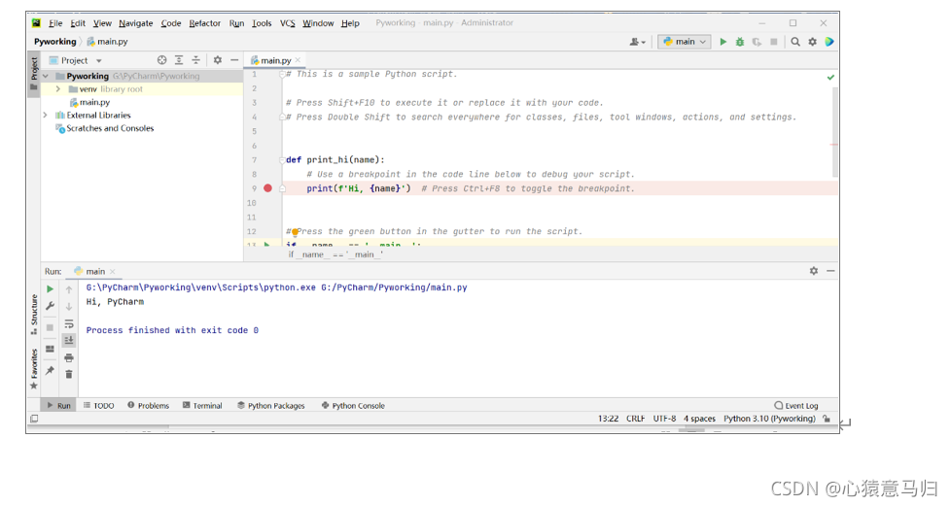Toggle breakpoint on line 9
The image size is (952, 506).
point(267,188)
